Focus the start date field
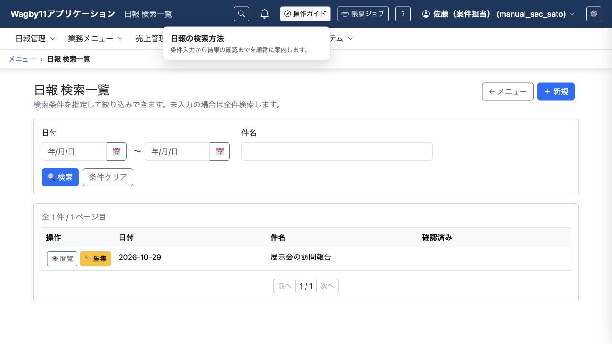 [74, 151]
